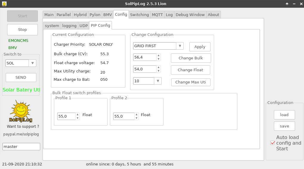Click the SolPipLog sun logo
Viewport: 304px width, 169px height.
tap(21, 111)
